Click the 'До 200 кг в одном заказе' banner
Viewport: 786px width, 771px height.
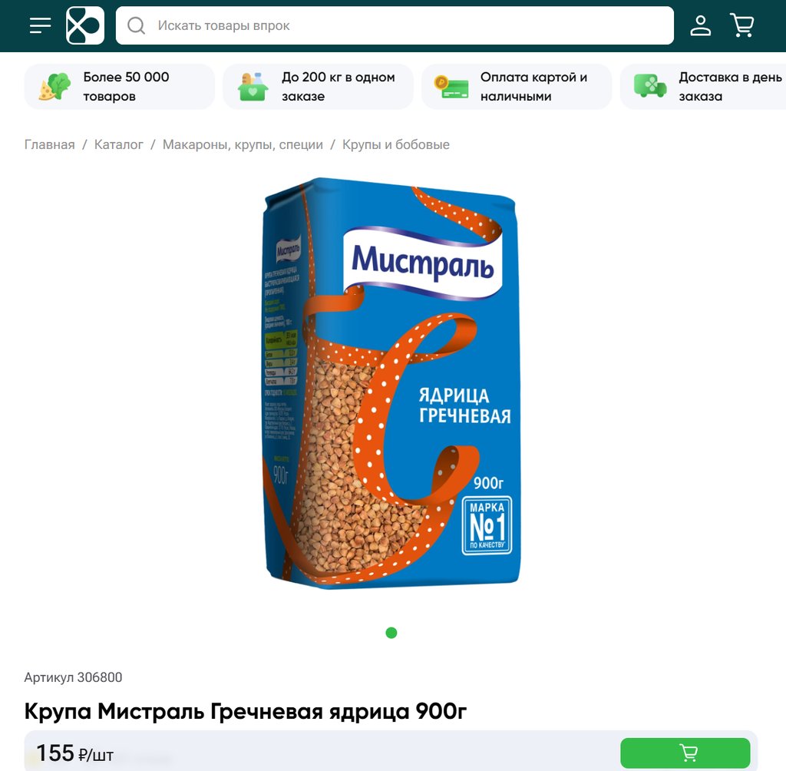318,86
